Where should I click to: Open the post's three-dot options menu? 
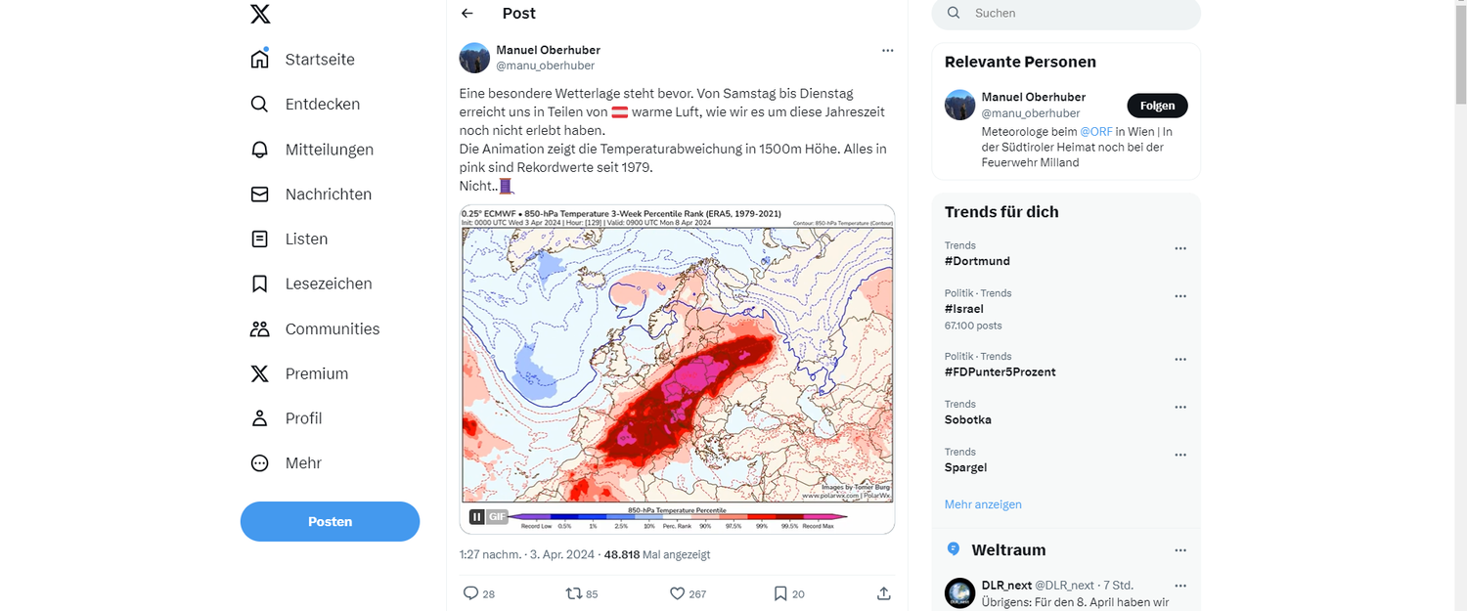[x=887, y=50]
